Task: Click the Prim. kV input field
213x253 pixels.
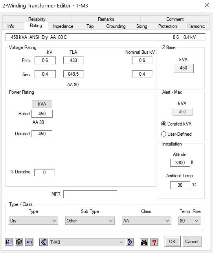Action: coord(45,60)
